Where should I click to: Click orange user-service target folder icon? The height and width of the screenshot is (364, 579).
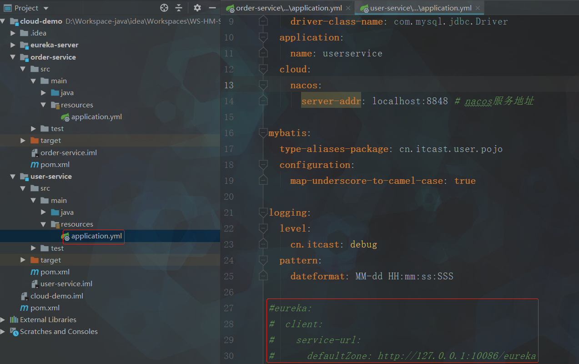[x=35, y=260]
